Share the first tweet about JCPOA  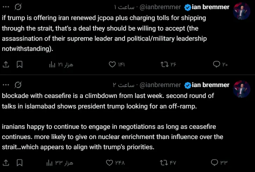6,64
